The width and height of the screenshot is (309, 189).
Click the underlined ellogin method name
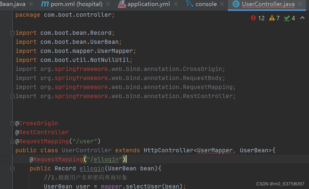tap(92, 168)
